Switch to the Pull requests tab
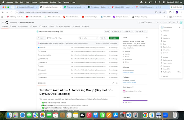 pos(23,26)
